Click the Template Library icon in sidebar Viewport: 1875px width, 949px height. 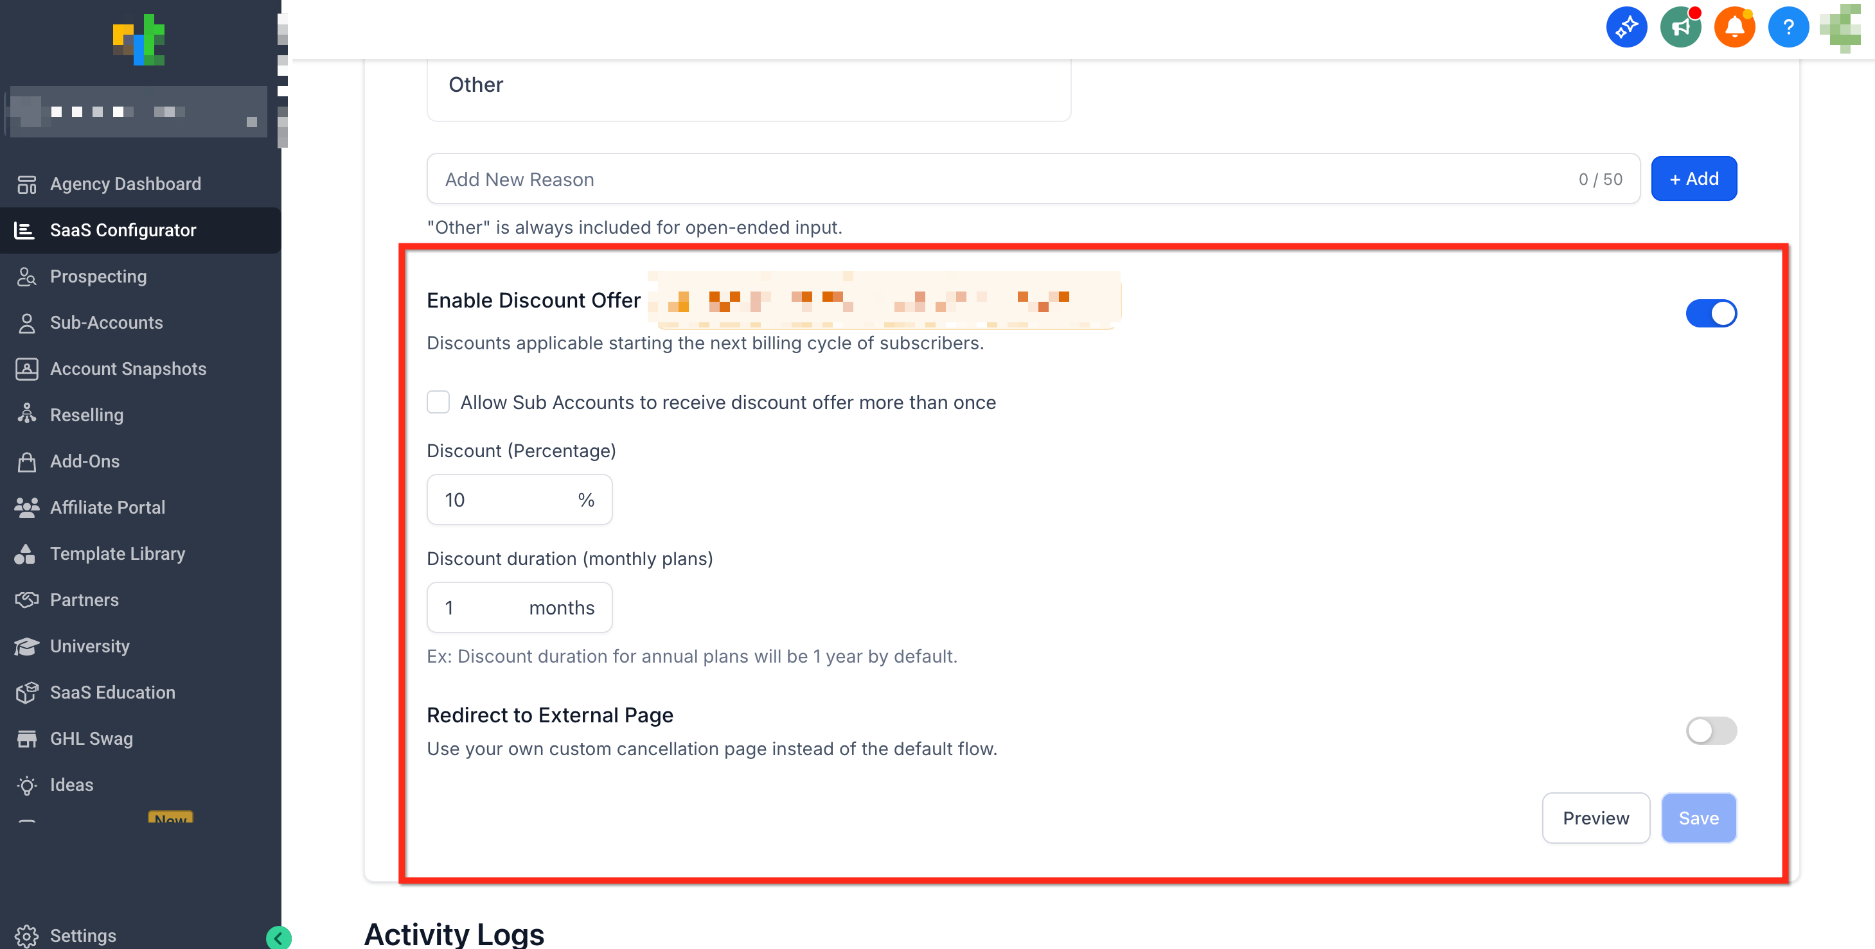click(x=26, y=553)
